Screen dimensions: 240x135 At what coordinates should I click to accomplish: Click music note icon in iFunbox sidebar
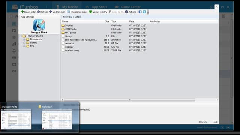pyautogui.click(x=14, y=44)
